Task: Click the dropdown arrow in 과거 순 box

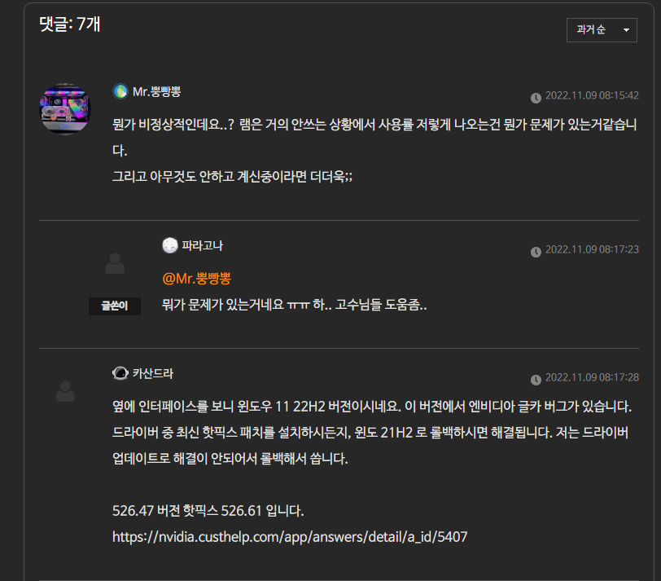Action: point(626,30)
